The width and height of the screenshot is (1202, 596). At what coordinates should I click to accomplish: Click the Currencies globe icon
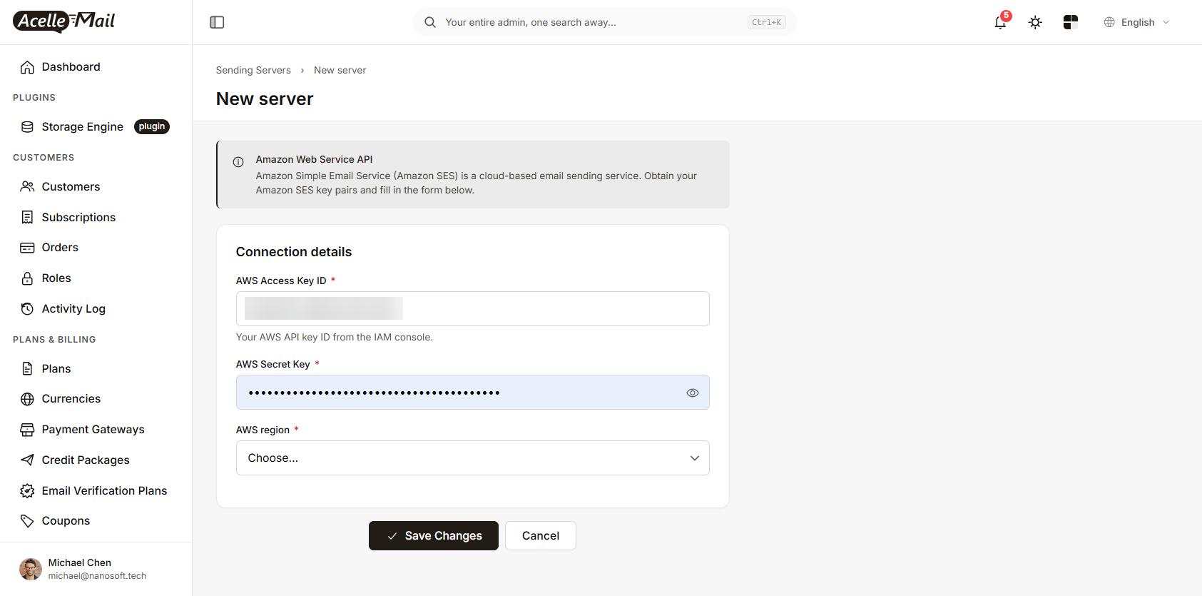[x=27, y=399]
